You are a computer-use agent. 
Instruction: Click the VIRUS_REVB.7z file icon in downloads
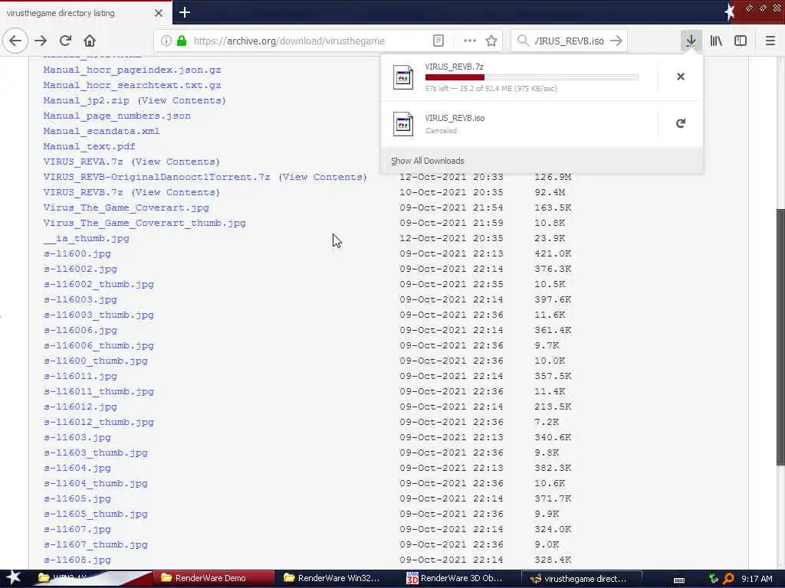(x=403, y=77)
